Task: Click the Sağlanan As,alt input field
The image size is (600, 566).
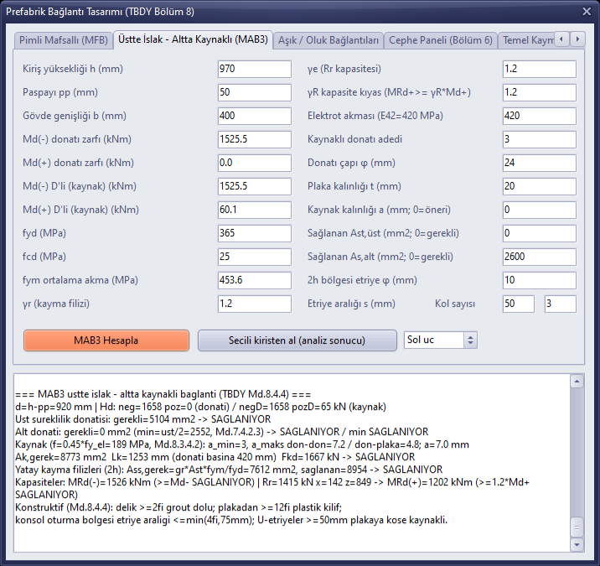Action: (x=539, y=257)
